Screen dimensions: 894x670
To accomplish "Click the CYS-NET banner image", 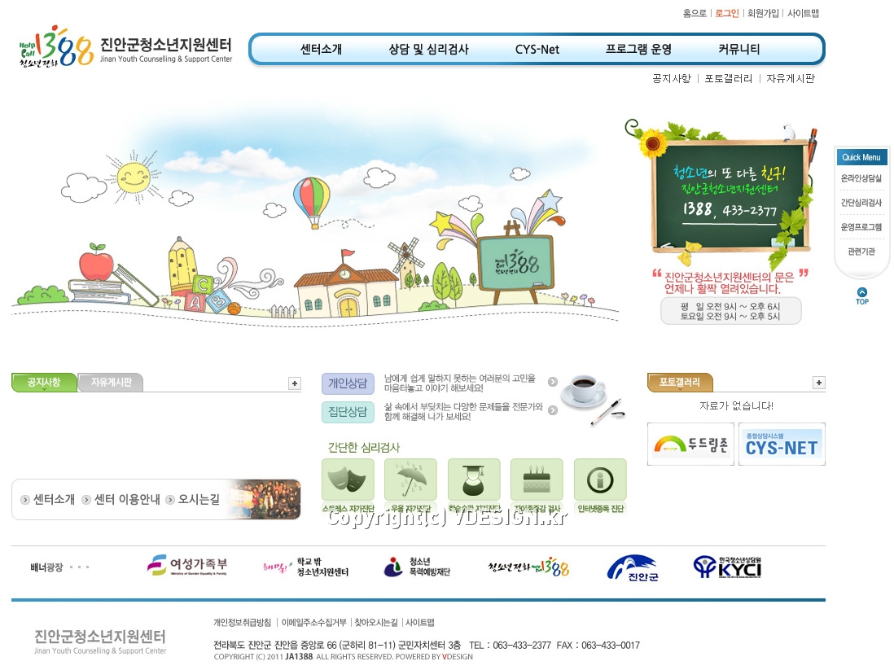I will coord(782,444).
